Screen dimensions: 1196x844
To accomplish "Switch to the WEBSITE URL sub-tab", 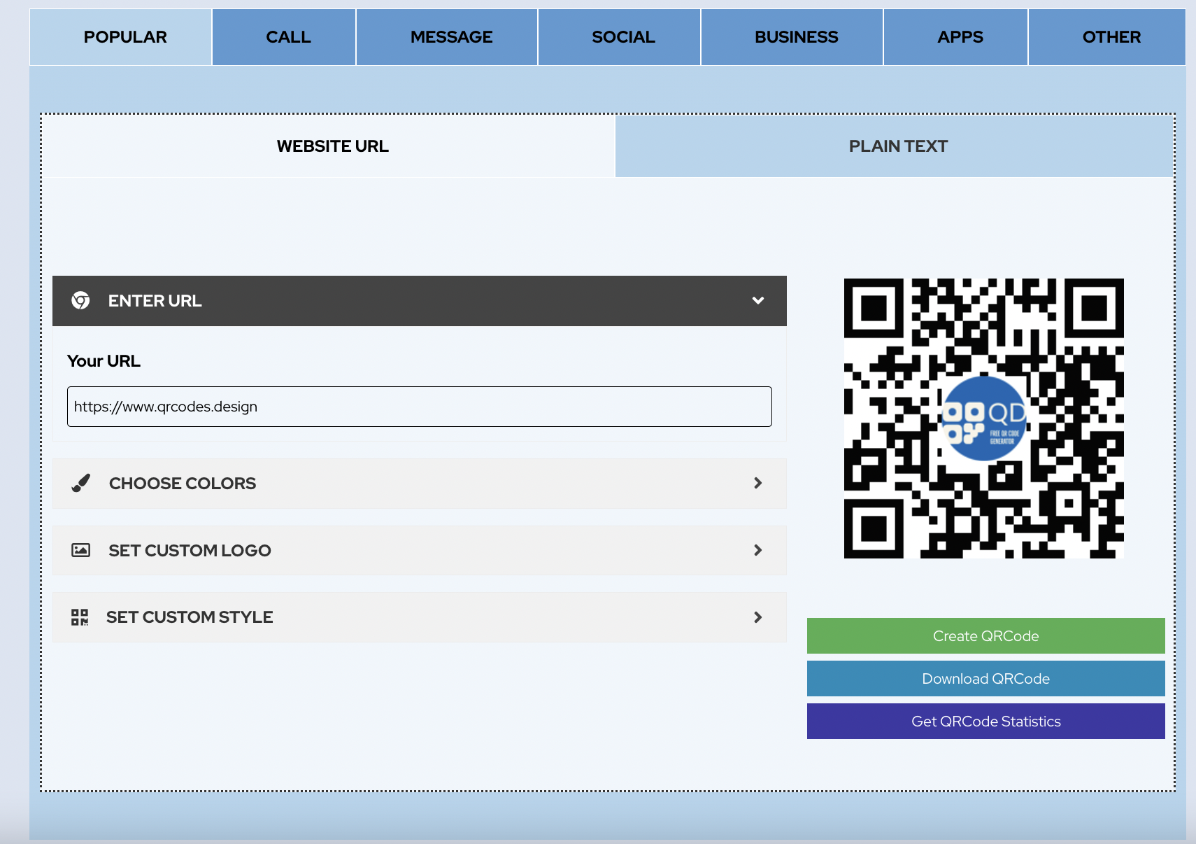I will (x=329, y=146).
